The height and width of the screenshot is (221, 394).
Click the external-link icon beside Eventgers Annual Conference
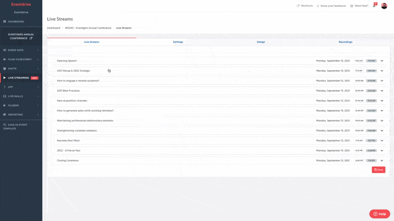pos(31,38)
